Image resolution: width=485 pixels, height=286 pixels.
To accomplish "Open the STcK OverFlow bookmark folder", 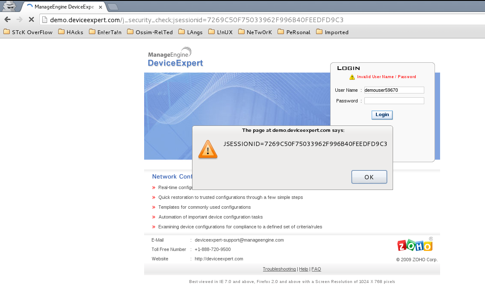I will 28,32.
